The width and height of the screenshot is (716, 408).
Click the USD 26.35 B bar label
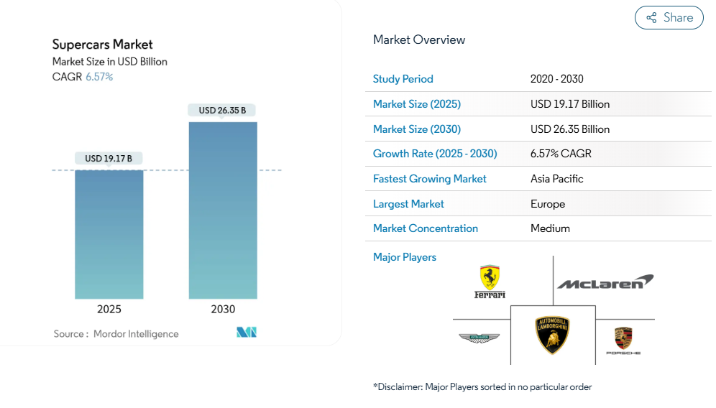click(222, 110)
